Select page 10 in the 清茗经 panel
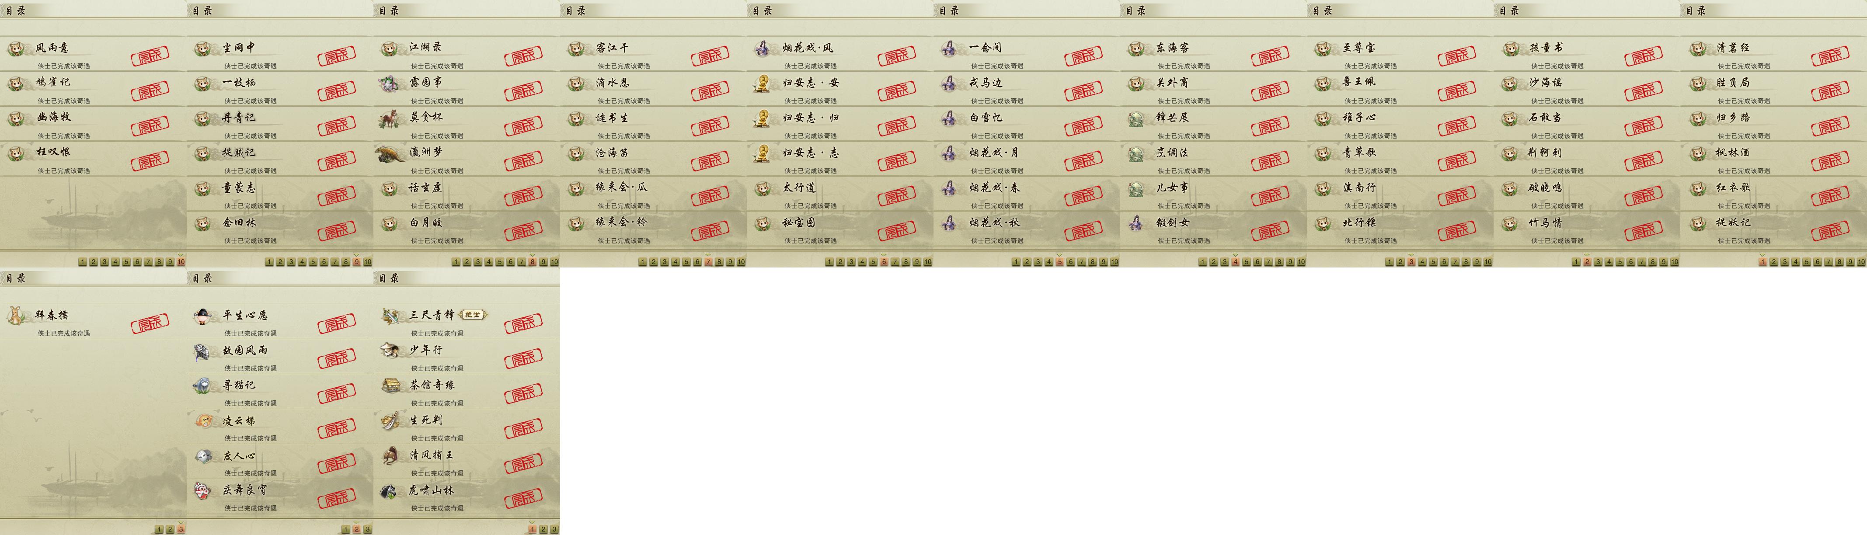The width and height of the screenshot is (1867, 535). point(1861,262)
